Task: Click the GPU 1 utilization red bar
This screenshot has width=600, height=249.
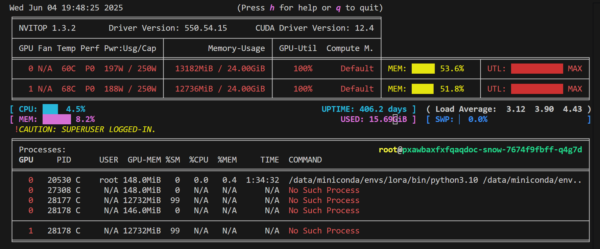Action: pyautogui.click(x=537, y=89)
